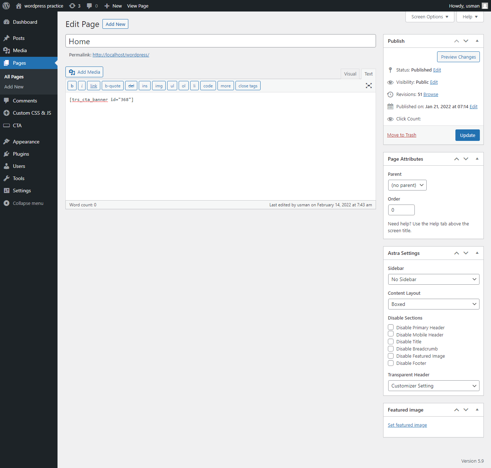The width and height of the screenshot is (491, 468).
Task: Insert bold tag with b button
Action: tap(72, 86)
